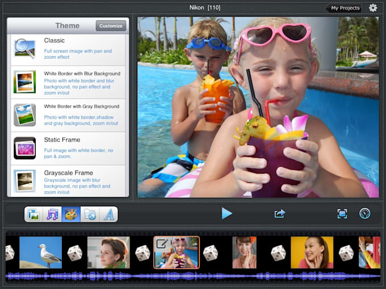Toggle fullscreen preview icon
The height and width of the screenshot is (289, 386).
click(342, 214)
